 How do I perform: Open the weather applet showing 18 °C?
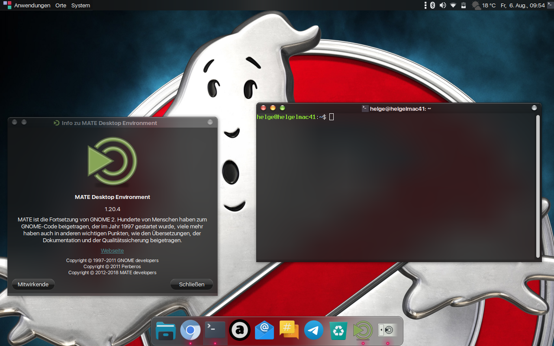(484, 5)
